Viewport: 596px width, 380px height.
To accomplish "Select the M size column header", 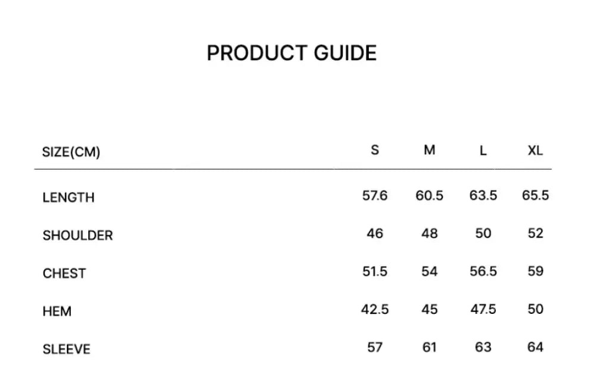I will pyautogui.click(x=430, y=150).
